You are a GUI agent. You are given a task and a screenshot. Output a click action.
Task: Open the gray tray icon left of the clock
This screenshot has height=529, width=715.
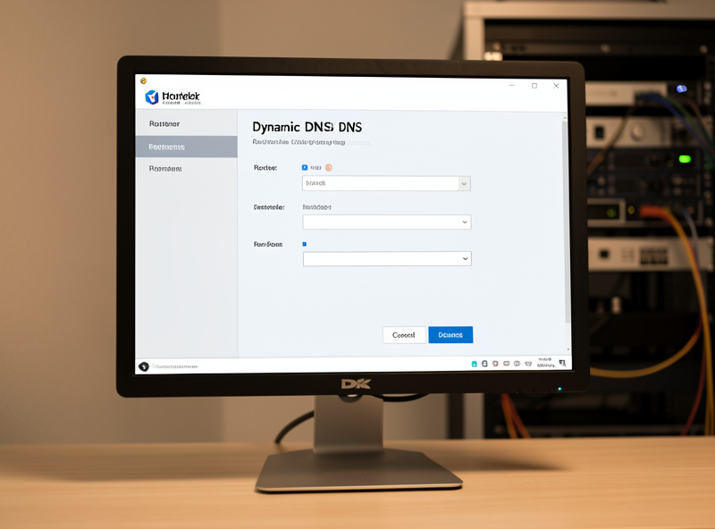pos(528,364)
